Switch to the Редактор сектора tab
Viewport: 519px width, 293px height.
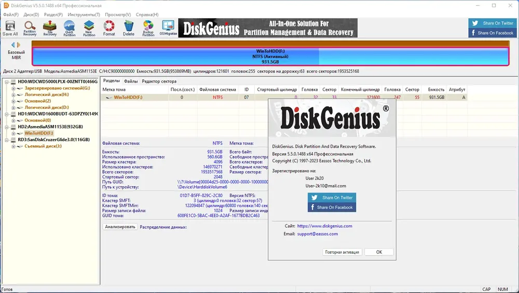159,81
